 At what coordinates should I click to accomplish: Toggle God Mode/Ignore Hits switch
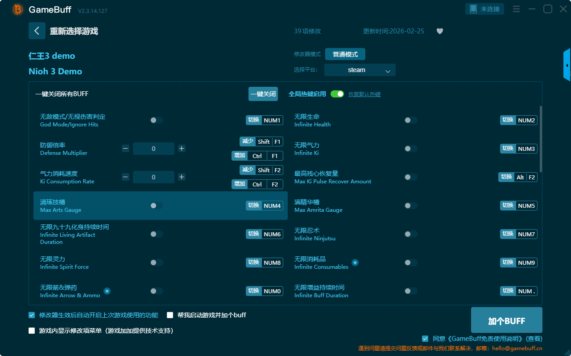pyautogui.click(x=157, y=120)
